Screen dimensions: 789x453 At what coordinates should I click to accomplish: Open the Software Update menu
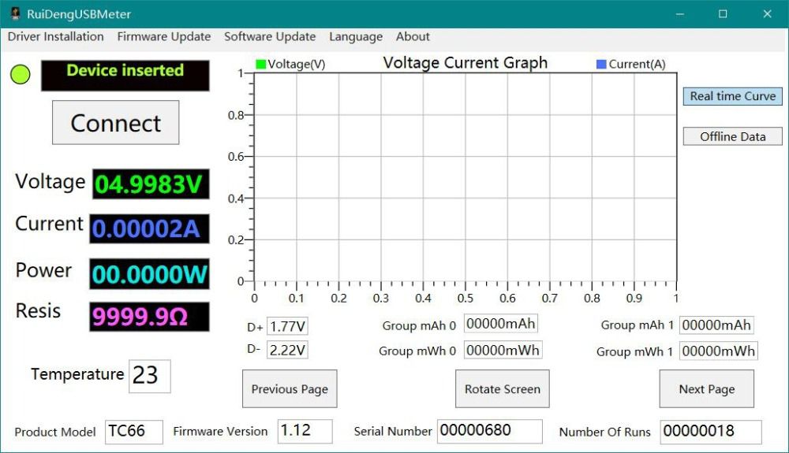click(270, 36)
